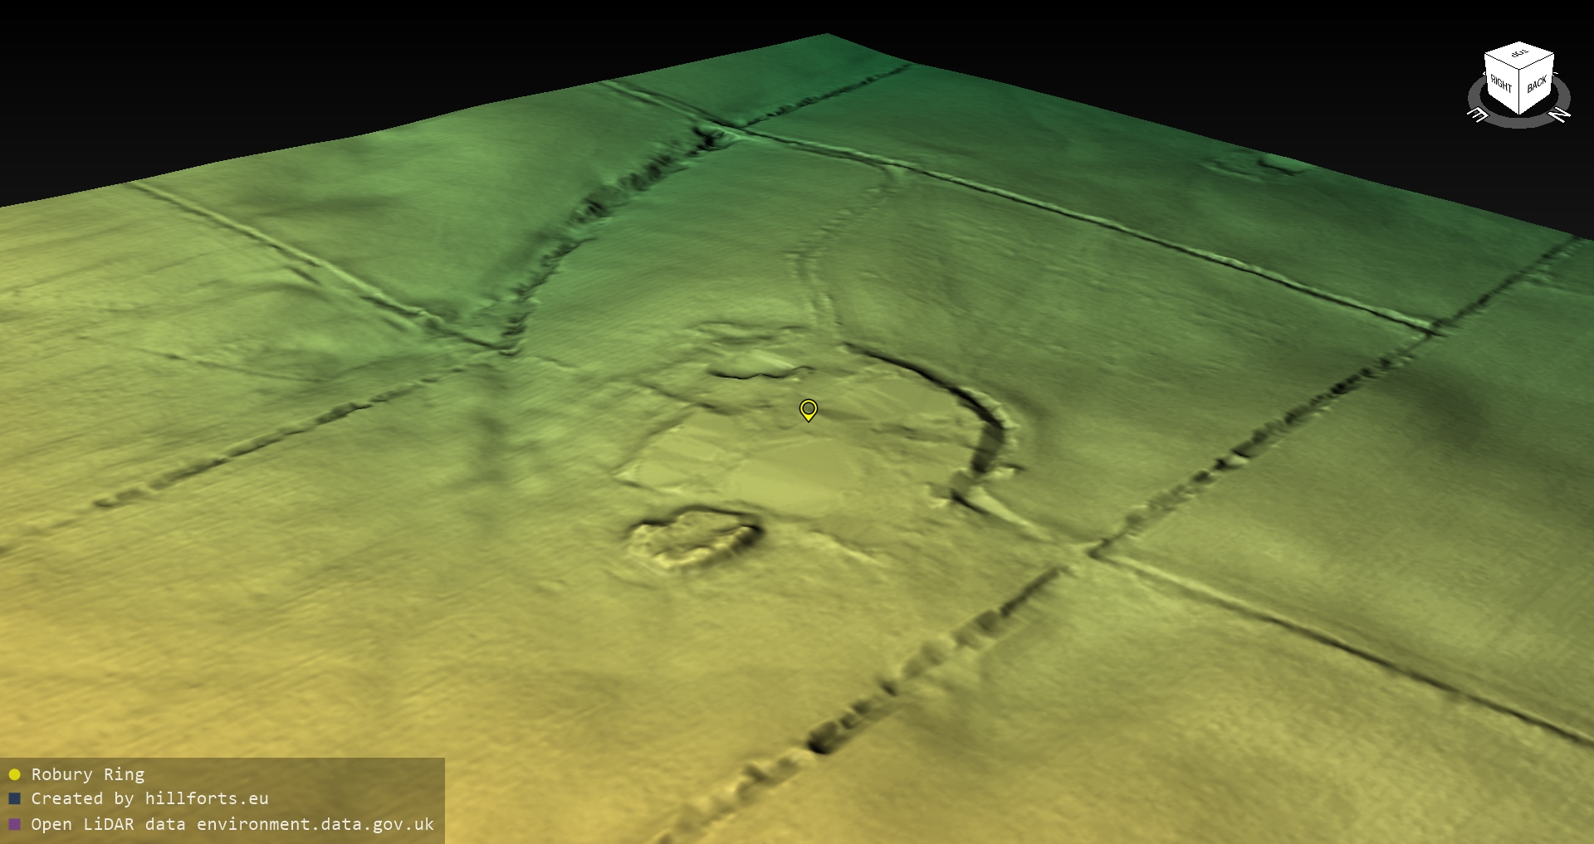This screenshot has width=1594, height=844.
Task: Click the small depression in far right corner
Action: point(1254,165)
